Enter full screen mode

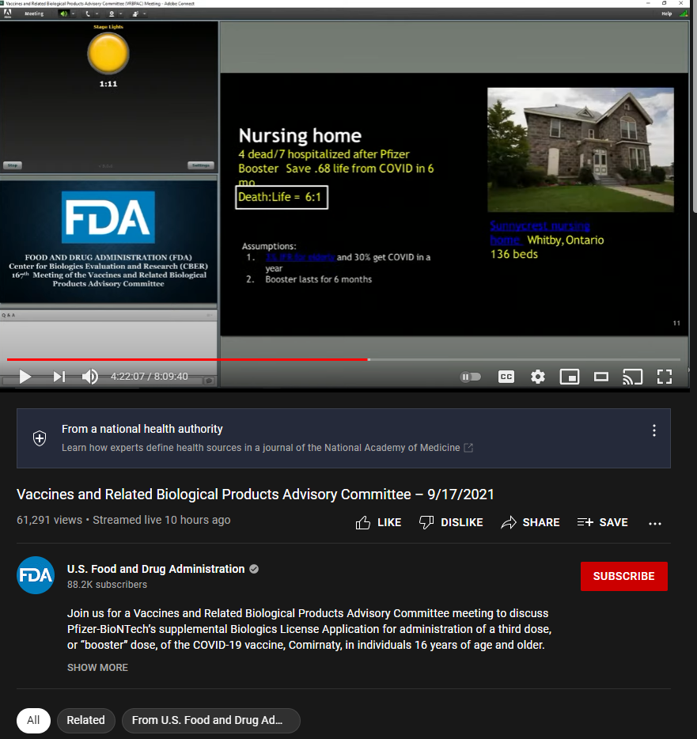coord(665,377)
